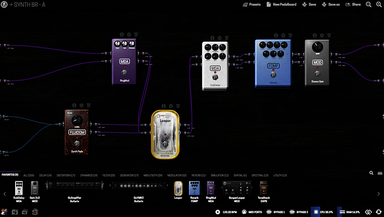Delete the FOMP Reverb pedal

click(x=290, y=36)
